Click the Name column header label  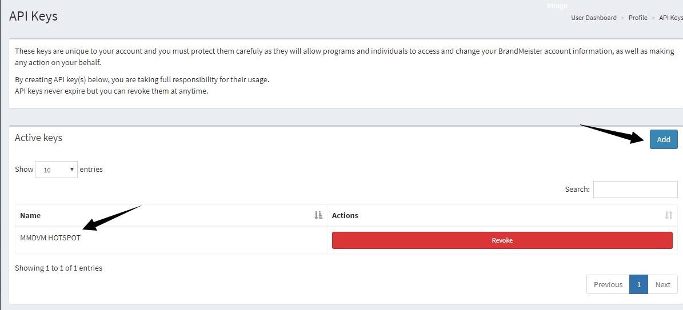30,215
